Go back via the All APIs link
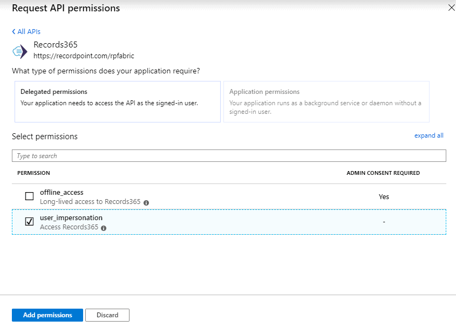The image size is (456, 327). pos(26,32)
